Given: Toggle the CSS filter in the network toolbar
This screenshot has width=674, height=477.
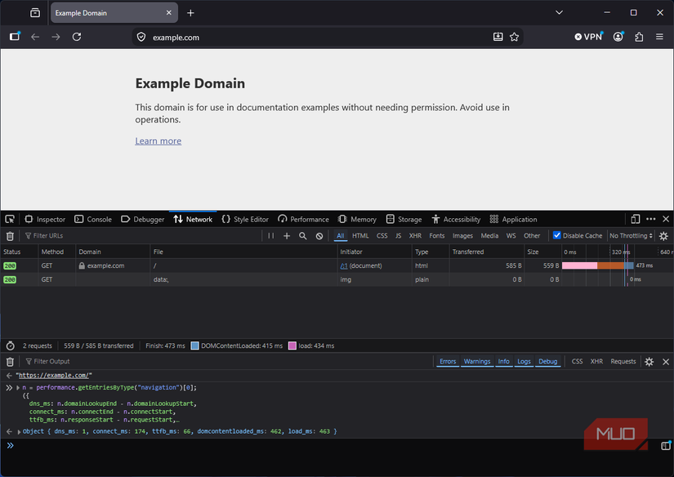Looking at the screenshot, I should point(382,235).
